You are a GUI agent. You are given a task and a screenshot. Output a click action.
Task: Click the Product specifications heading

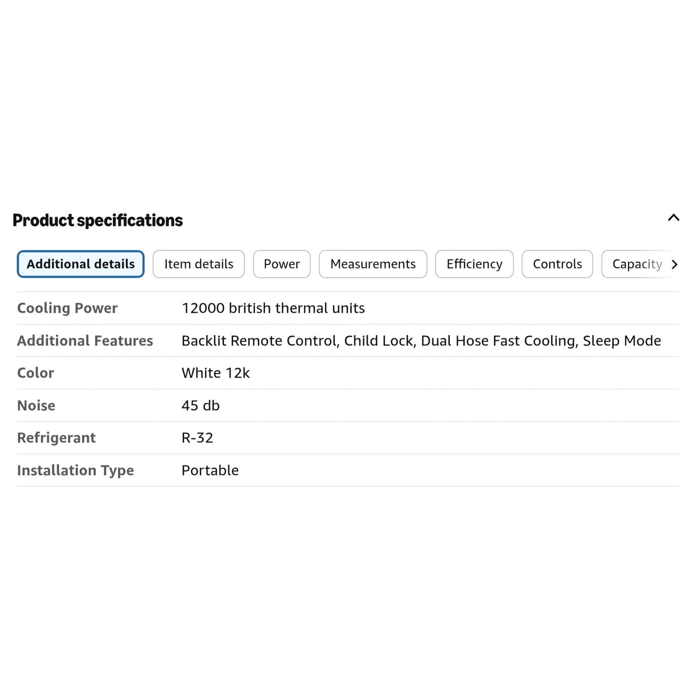coord(98,220)
